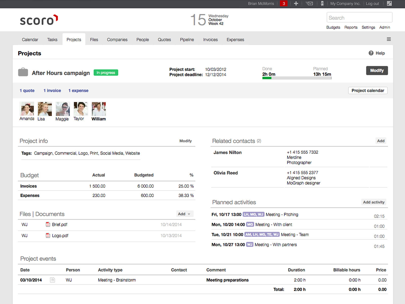Open the Meeting - With partners activity
The image size is (405, 304).
point(276,245)
